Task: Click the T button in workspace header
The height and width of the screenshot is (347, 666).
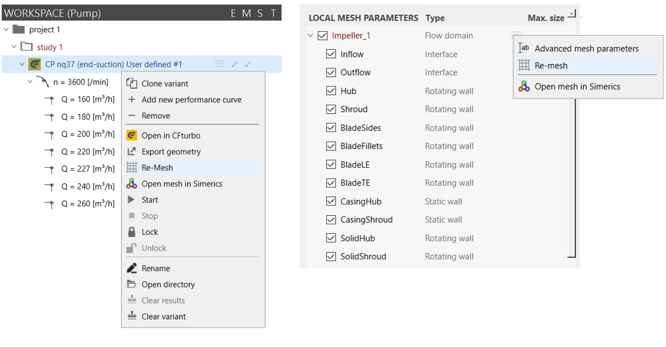Action: [x=274, y=14]
